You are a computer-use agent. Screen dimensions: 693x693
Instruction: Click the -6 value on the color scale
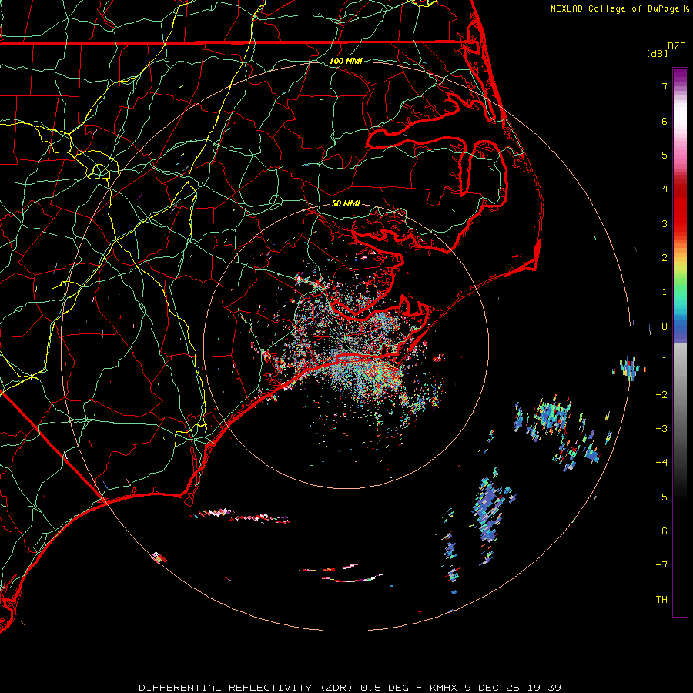[x=661, y=531]
